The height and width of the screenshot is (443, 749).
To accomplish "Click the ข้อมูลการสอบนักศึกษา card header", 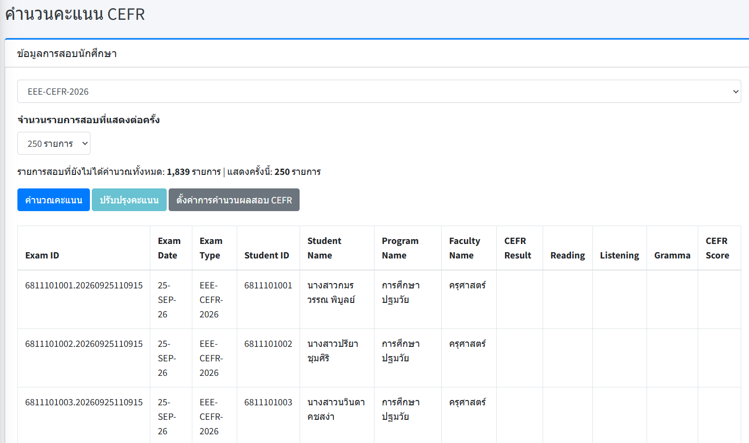I will pos(67,54).
